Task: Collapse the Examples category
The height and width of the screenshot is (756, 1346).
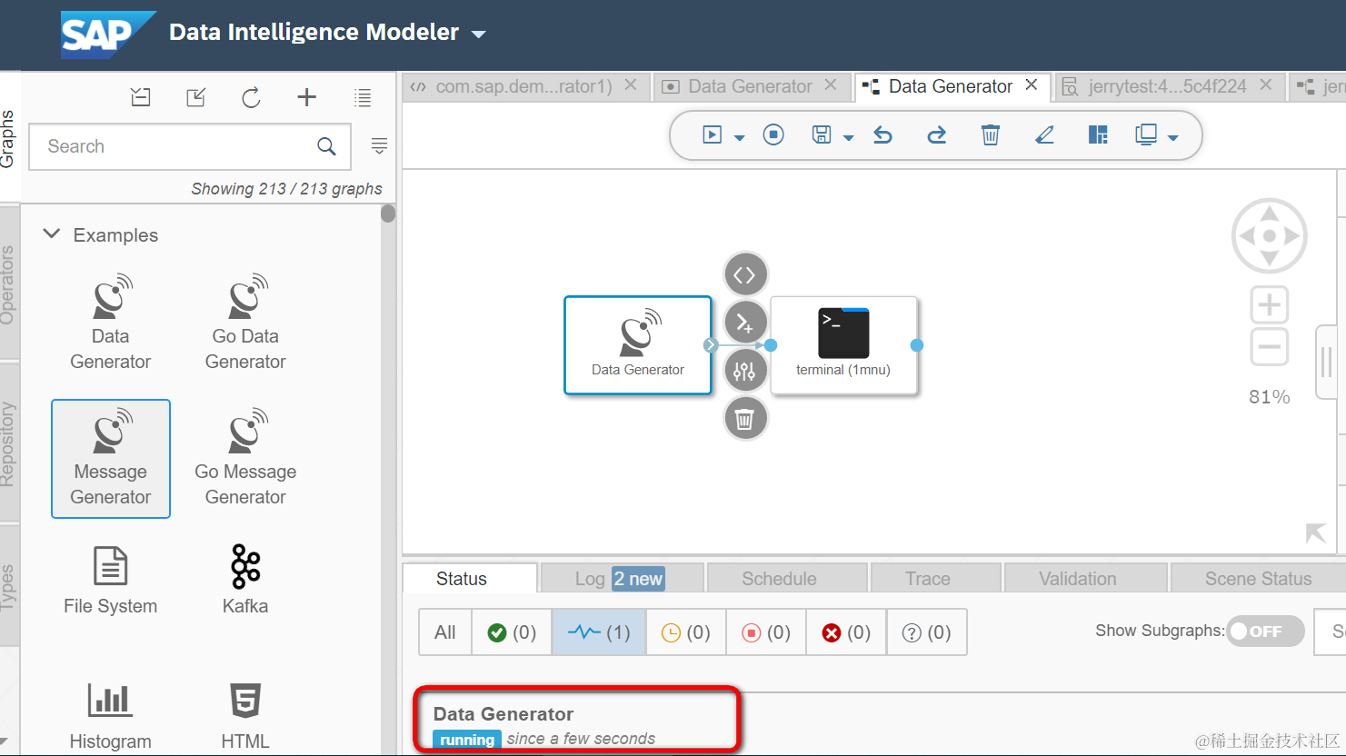Action: (52, 234)
